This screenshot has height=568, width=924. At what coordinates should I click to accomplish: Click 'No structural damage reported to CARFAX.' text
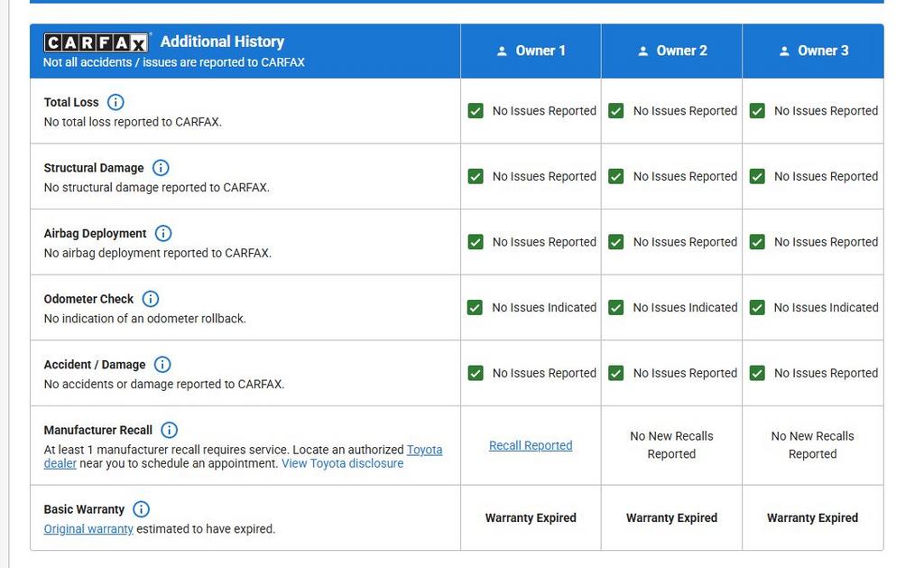[157, 188]
